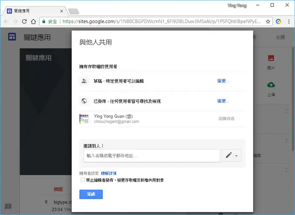The height and width of the screenshot is (215, 295).
Task: Open a new browser tab
Action: [x=74, y=11]
